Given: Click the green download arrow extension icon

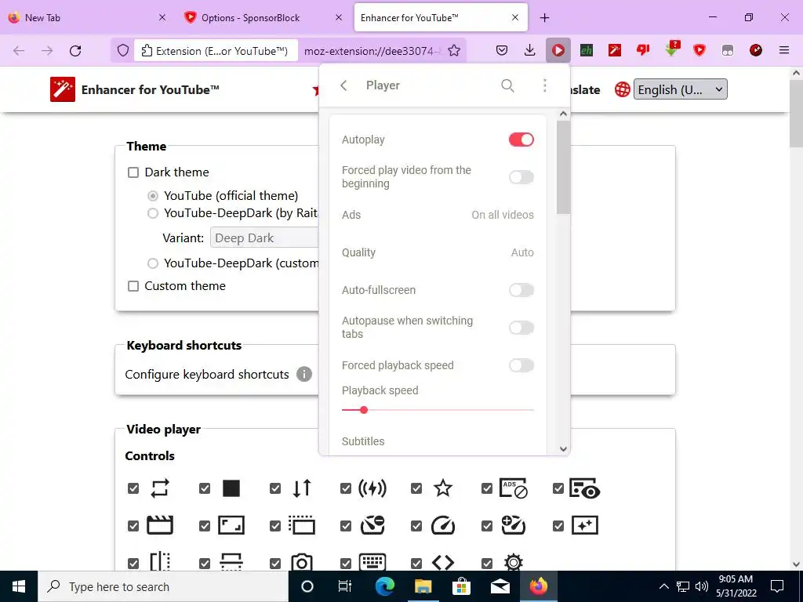Looking at the screenshot, I should 672,49.
